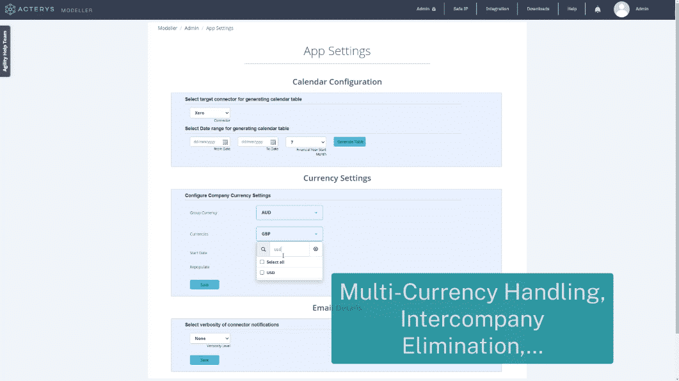Go to Modeller breadcrumb link
Image resolution: width=679 pixels, height=381 pixels.
tap(167, 28)
